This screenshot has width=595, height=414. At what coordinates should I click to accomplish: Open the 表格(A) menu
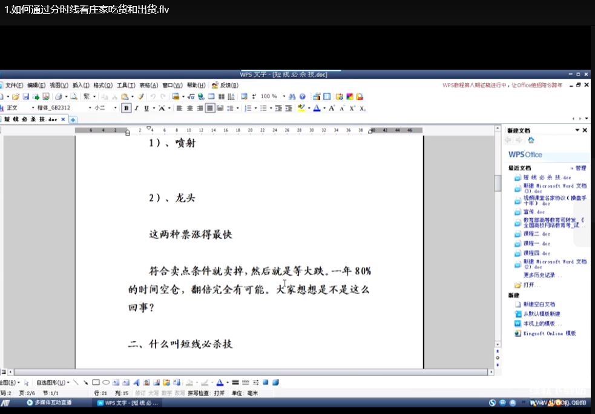point(149,85)
